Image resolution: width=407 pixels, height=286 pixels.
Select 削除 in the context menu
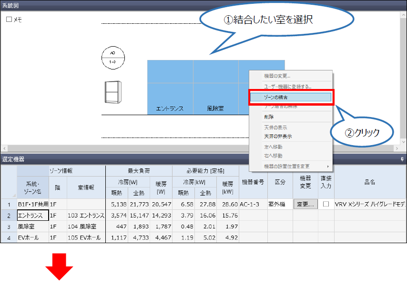tap(269, 117)
